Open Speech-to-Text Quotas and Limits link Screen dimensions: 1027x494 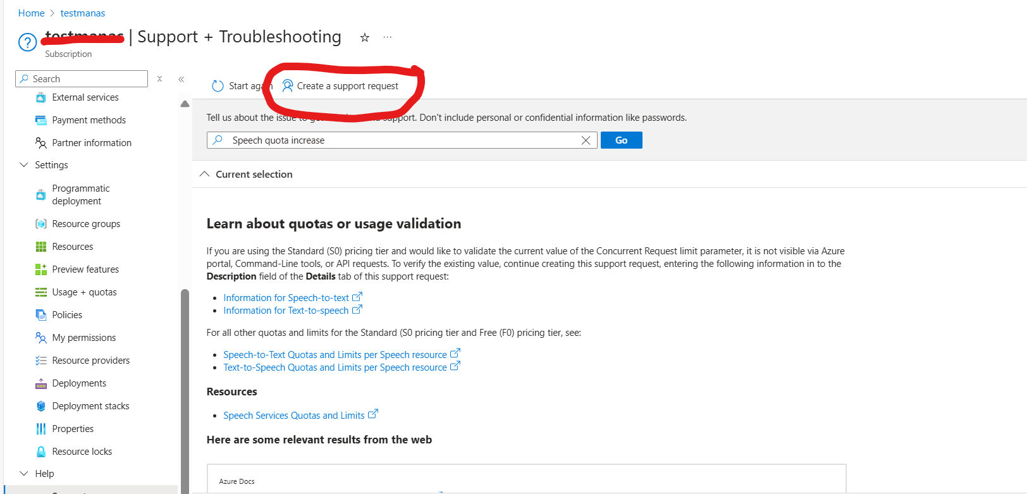(335, 355)
